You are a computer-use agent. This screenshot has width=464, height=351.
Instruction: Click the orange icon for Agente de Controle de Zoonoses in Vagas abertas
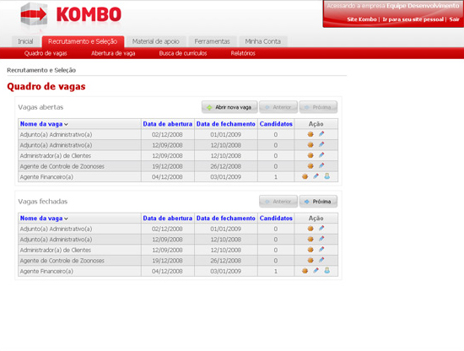coord(310,165)
